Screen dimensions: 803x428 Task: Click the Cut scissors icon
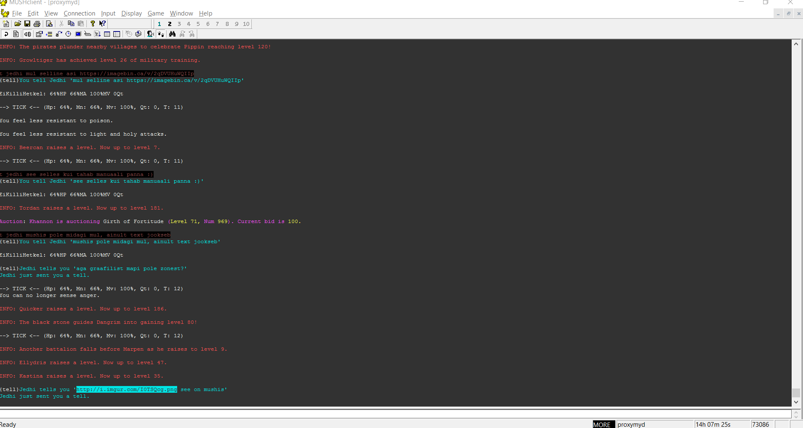(61, 24)
